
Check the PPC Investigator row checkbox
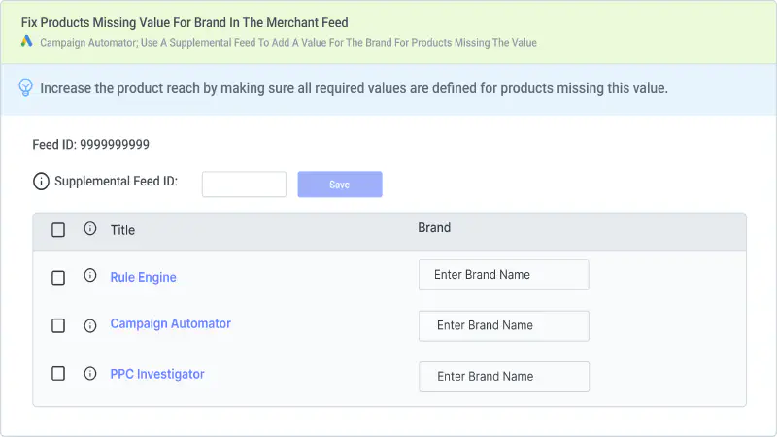click(58, 373)
